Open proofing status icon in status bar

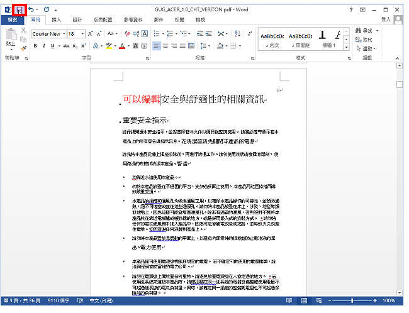[x=80, y=300]
